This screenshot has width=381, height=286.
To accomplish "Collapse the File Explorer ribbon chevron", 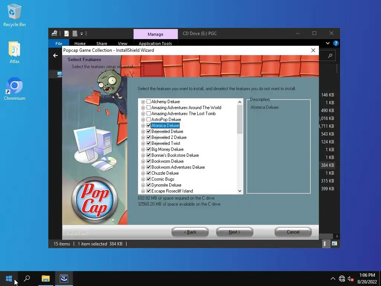I will click(x=327, y=43).
